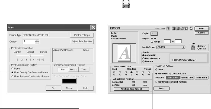This screenshot has height=109, width=211.
Task: Click the ink bottle icon in the Ink group
Action: click(193, 47)
